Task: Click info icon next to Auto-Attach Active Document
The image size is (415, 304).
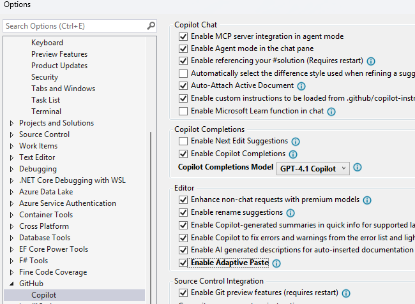Action: pos(301,86)
